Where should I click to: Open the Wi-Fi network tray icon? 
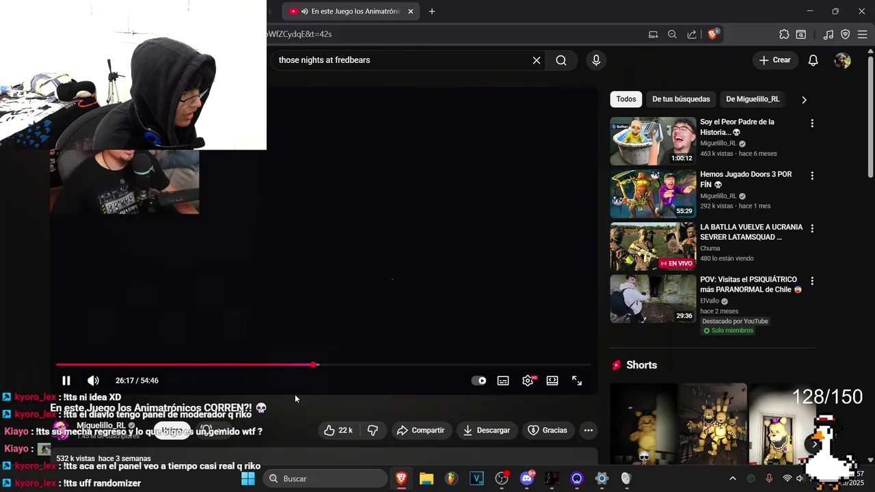787,479
